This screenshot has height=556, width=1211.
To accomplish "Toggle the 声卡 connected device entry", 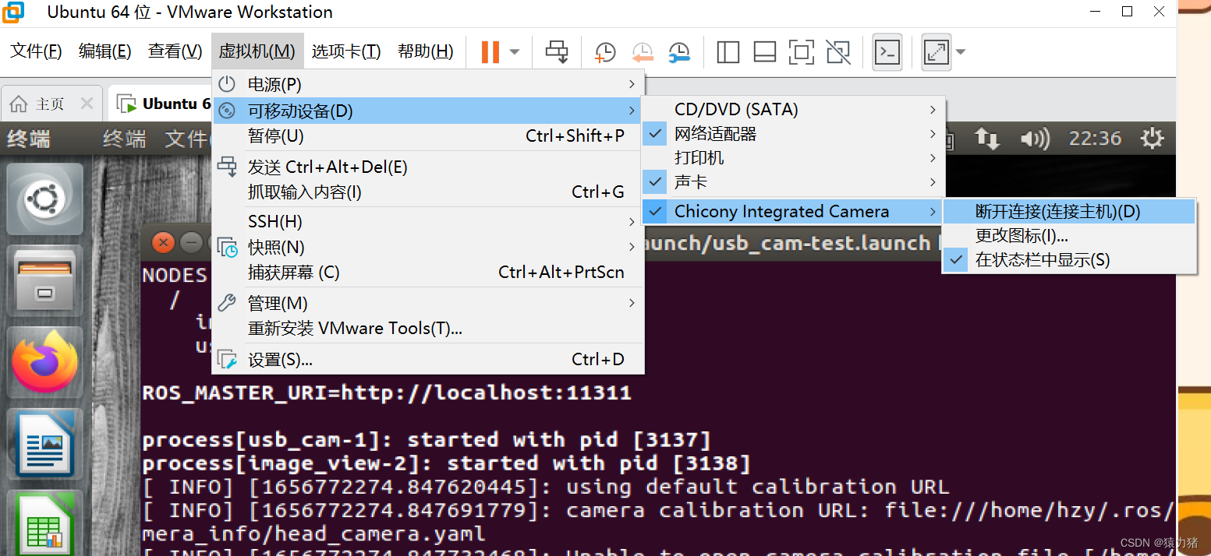I will click(x=793, y=182).
